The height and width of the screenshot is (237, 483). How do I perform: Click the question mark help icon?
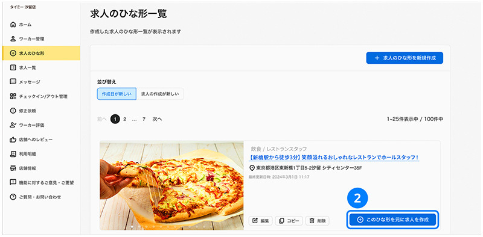tap(13, 197)
